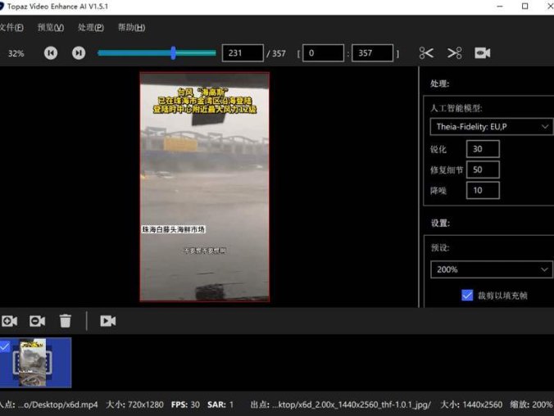
Task: Click the start frame field showing 0
Action: (323, 53)
